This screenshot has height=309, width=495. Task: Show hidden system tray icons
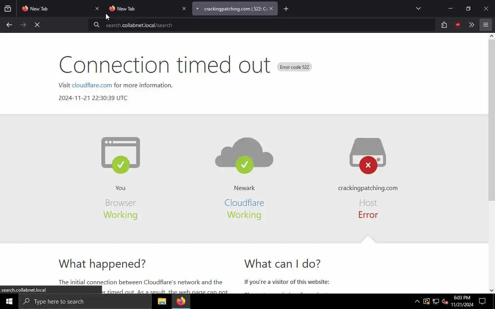[x=417, y=301]
